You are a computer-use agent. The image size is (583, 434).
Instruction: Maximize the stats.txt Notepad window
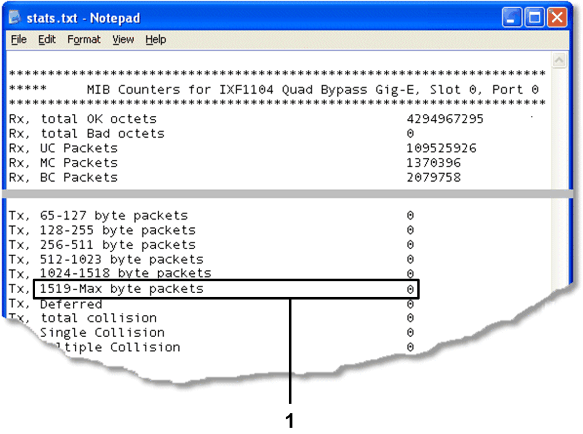[x=534, y=17]
